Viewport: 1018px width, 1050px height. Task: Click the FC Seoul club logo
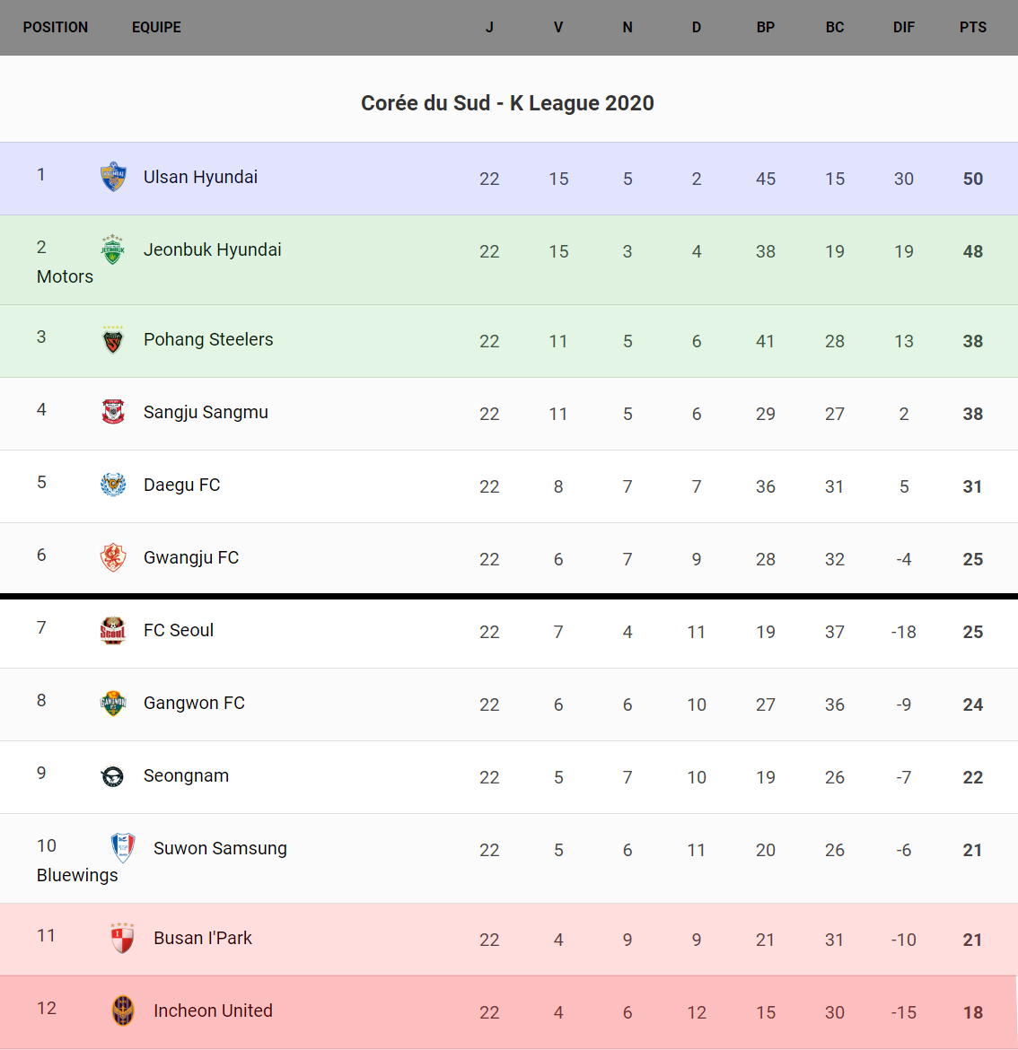113,631
